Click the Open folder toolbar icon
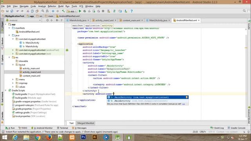The height and width of the screenshot is (141, 251). pos(3,11)
